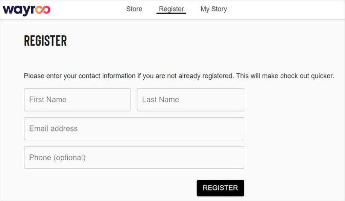345x201 pixels.
Task: Open the Store page
Action: (134, 9)
